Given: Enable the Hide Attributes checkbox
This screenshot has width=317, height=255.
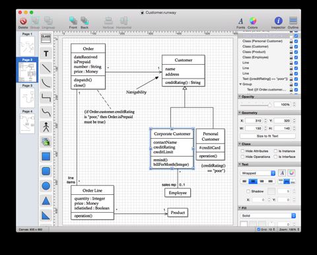Looking at the screenshot, I should (x=242, y=151).
